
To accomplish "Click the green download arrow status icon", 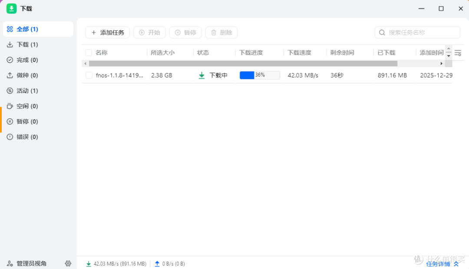I will (x=202, y=75).
